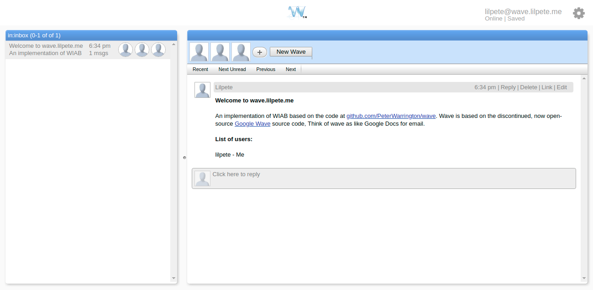Screen dimensions: 593x290
Task: Follow the Google Wave hyperlink
Action: (252, 124)
